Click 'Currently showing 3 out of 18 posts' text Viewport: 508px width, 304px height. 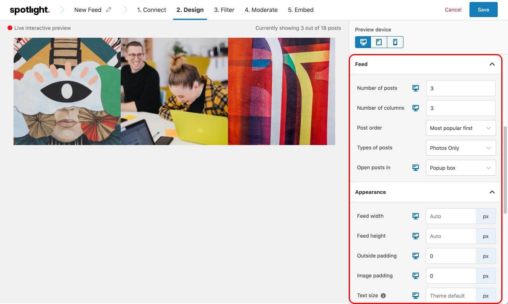point(298,28)
